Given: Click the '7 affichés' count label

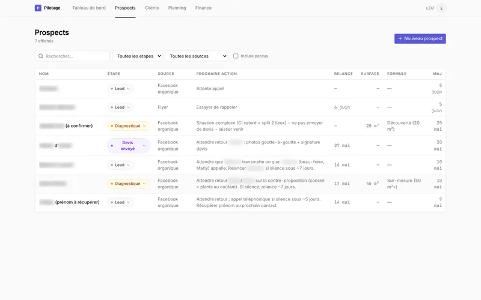Looking at the screenshot, I should (x=44, y=41).
